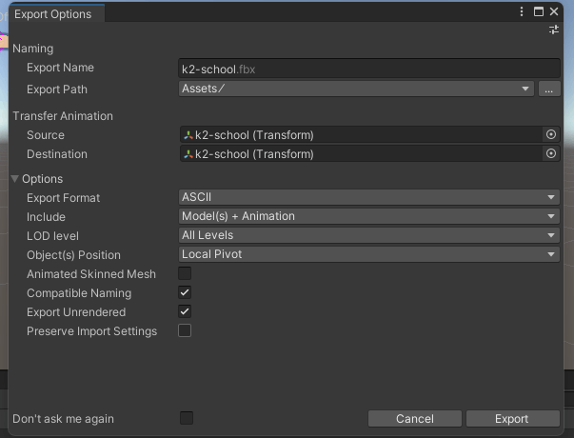Image resolution: width=574 pixels, height=438 pixels.
Task: Click the Cancel button
Action: tap(415, 419)
